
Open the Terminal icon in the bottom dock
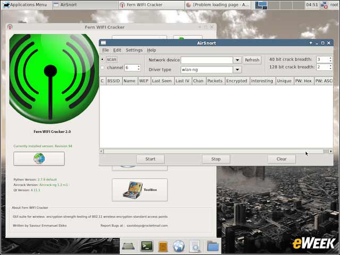tap(147, 246)
